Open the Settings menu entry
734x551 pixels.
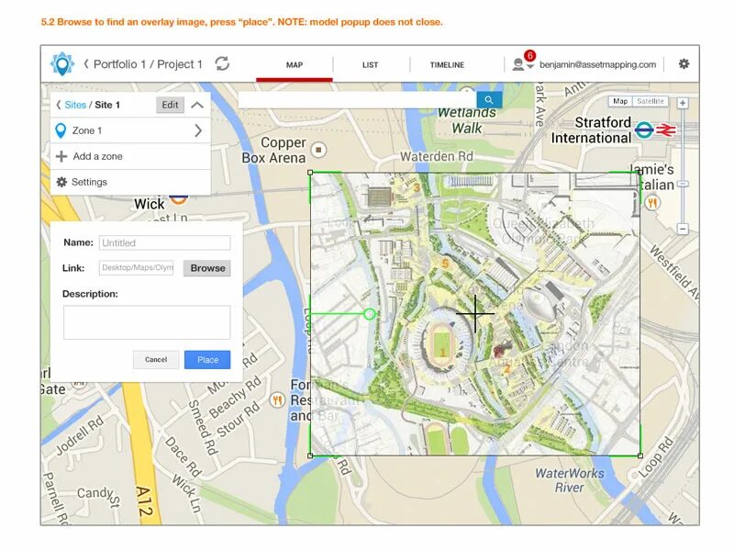(x=130, y=182)
